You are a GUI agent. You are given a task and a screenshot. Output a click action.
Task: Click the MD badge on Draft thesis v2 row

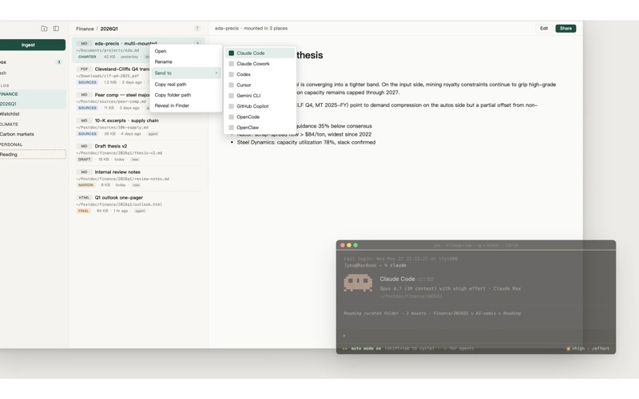pyautogui.click(x=84, y=146)
